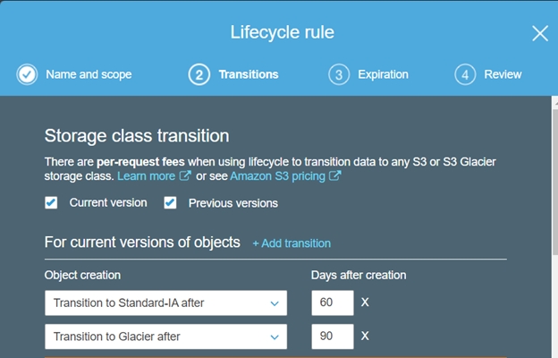558x358 pixels.
Task: Remove the Standard-IA transition with X
Action: point(365,303)
